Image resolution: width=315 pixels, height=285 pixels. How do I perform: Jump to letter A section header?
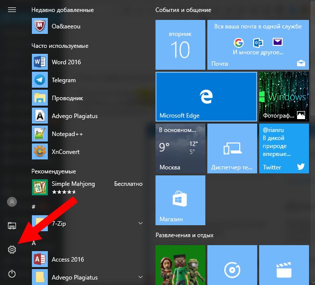pyautogui.click(x=34, y=242)
